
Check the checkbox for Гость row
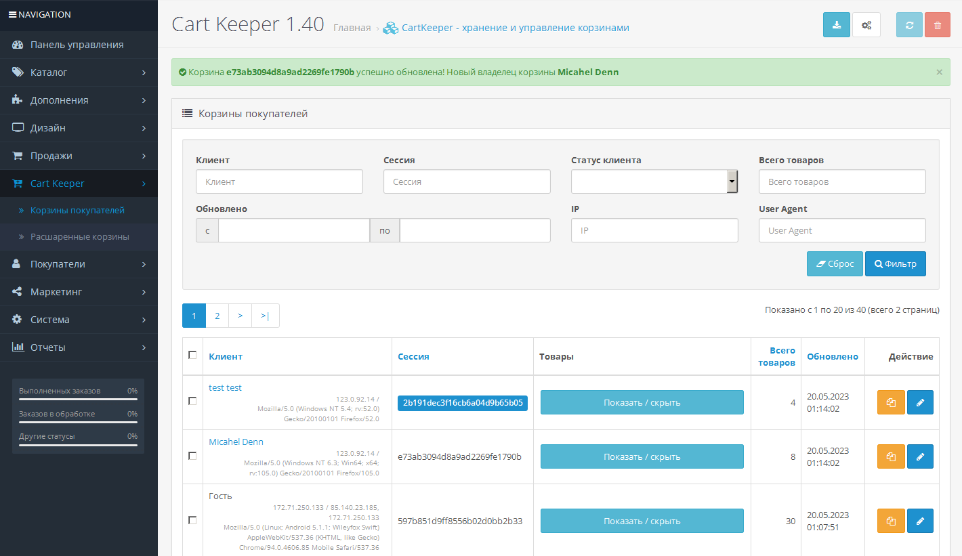[x=192, y=520]
